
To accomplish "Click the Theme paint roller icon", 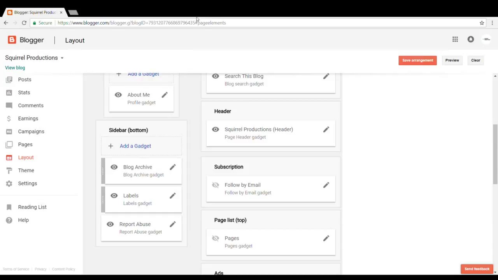I will 9,170.
